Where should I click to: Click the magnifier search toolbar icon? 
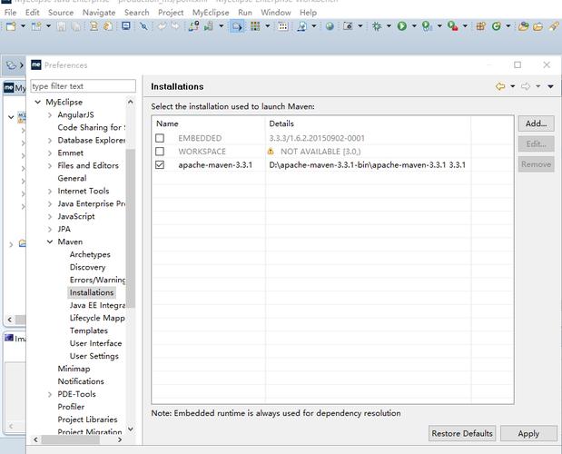click(302, 26)
